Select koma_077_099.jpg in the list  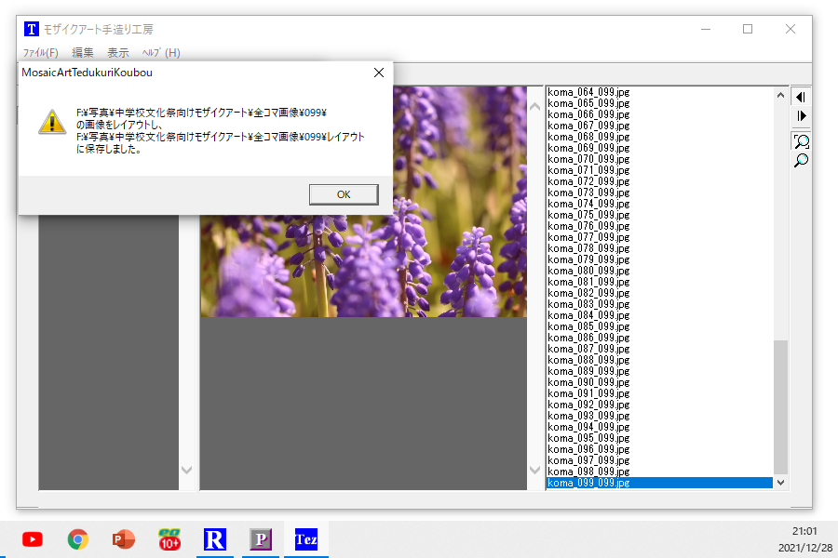[659, 238]
